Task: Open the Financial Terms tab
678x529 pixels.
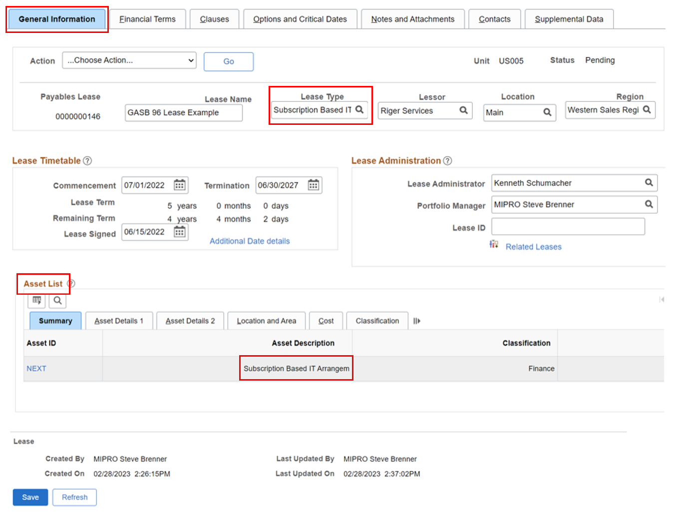Action: coord(147,19)
